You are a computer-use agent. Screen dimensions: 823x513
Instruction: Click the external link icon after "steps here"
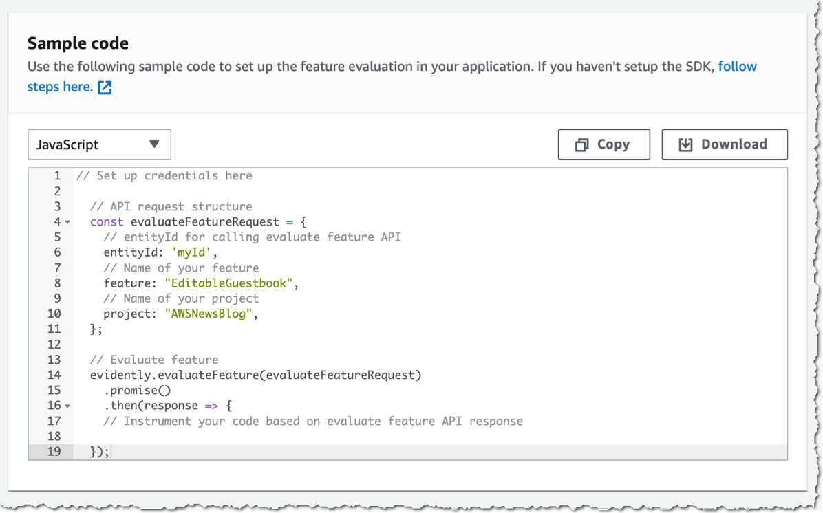[105, 87]
